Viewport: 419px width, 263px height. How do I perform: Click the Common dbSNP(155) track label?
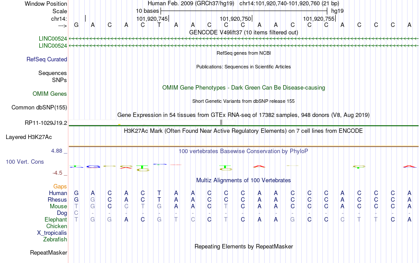tap(39, 107)
